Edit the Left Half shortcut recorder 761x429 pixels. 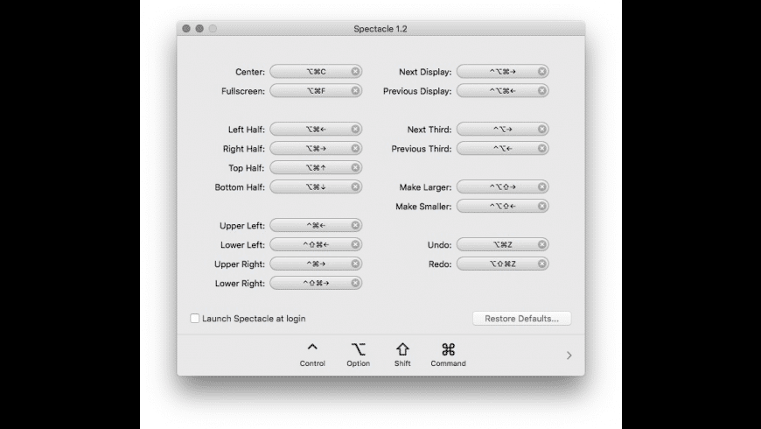tap(316, 130)
